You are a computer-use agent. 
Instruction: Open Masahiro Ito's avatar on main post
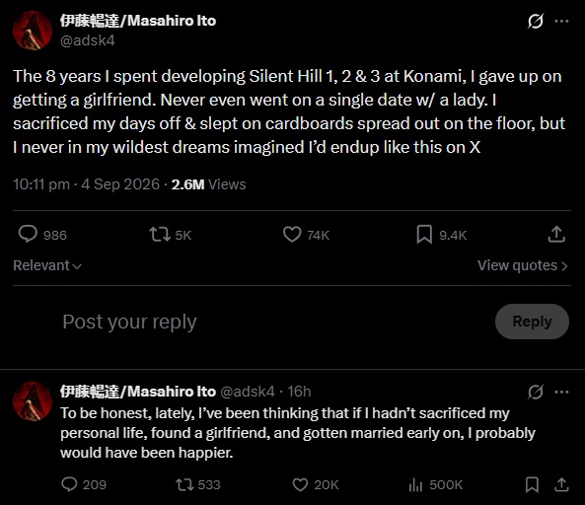pyautogui.click(x=33, y=31)
